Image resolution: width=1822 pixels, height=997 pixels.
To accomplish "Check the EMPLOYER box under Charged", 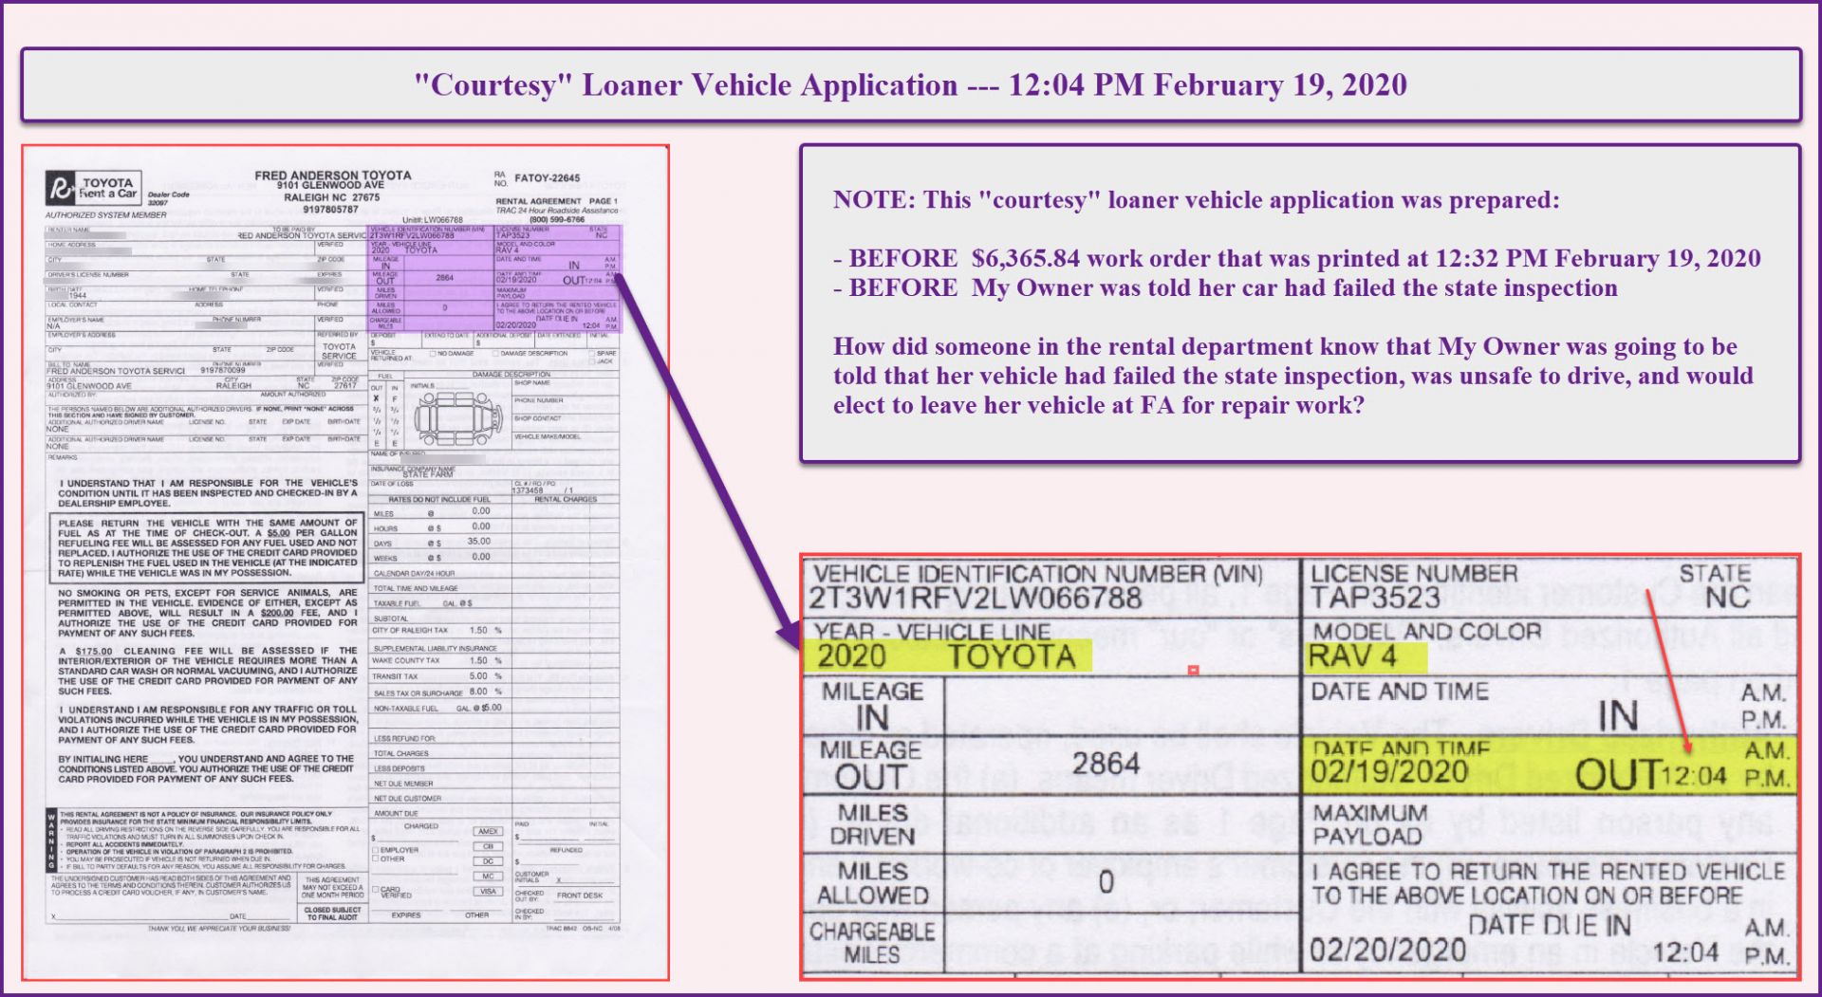I will tap(376, 850).
